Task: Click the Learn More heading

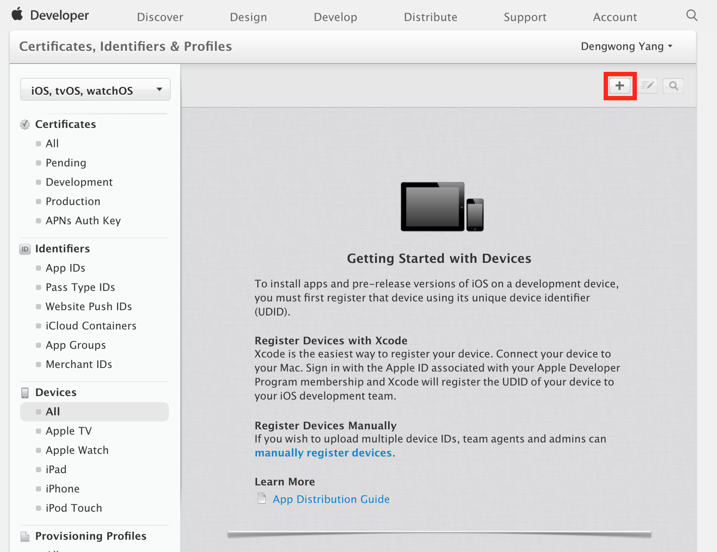Action: pos(285,482)
